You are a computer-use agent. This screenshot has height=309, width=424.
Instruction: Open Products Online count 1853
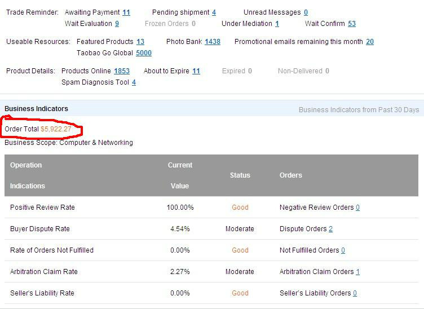(x=122, y=71)
